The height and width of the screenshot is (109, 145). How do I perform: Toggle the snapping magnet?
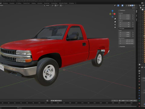[x=56, y=5]
